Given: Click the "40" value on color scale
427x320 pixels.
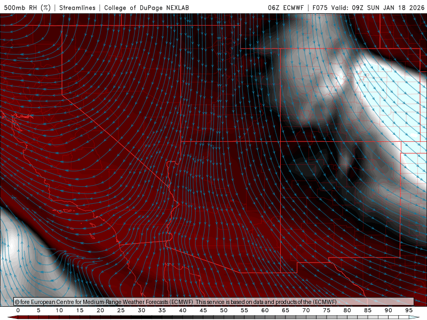Looking at the screenshot, I should 183,310.
